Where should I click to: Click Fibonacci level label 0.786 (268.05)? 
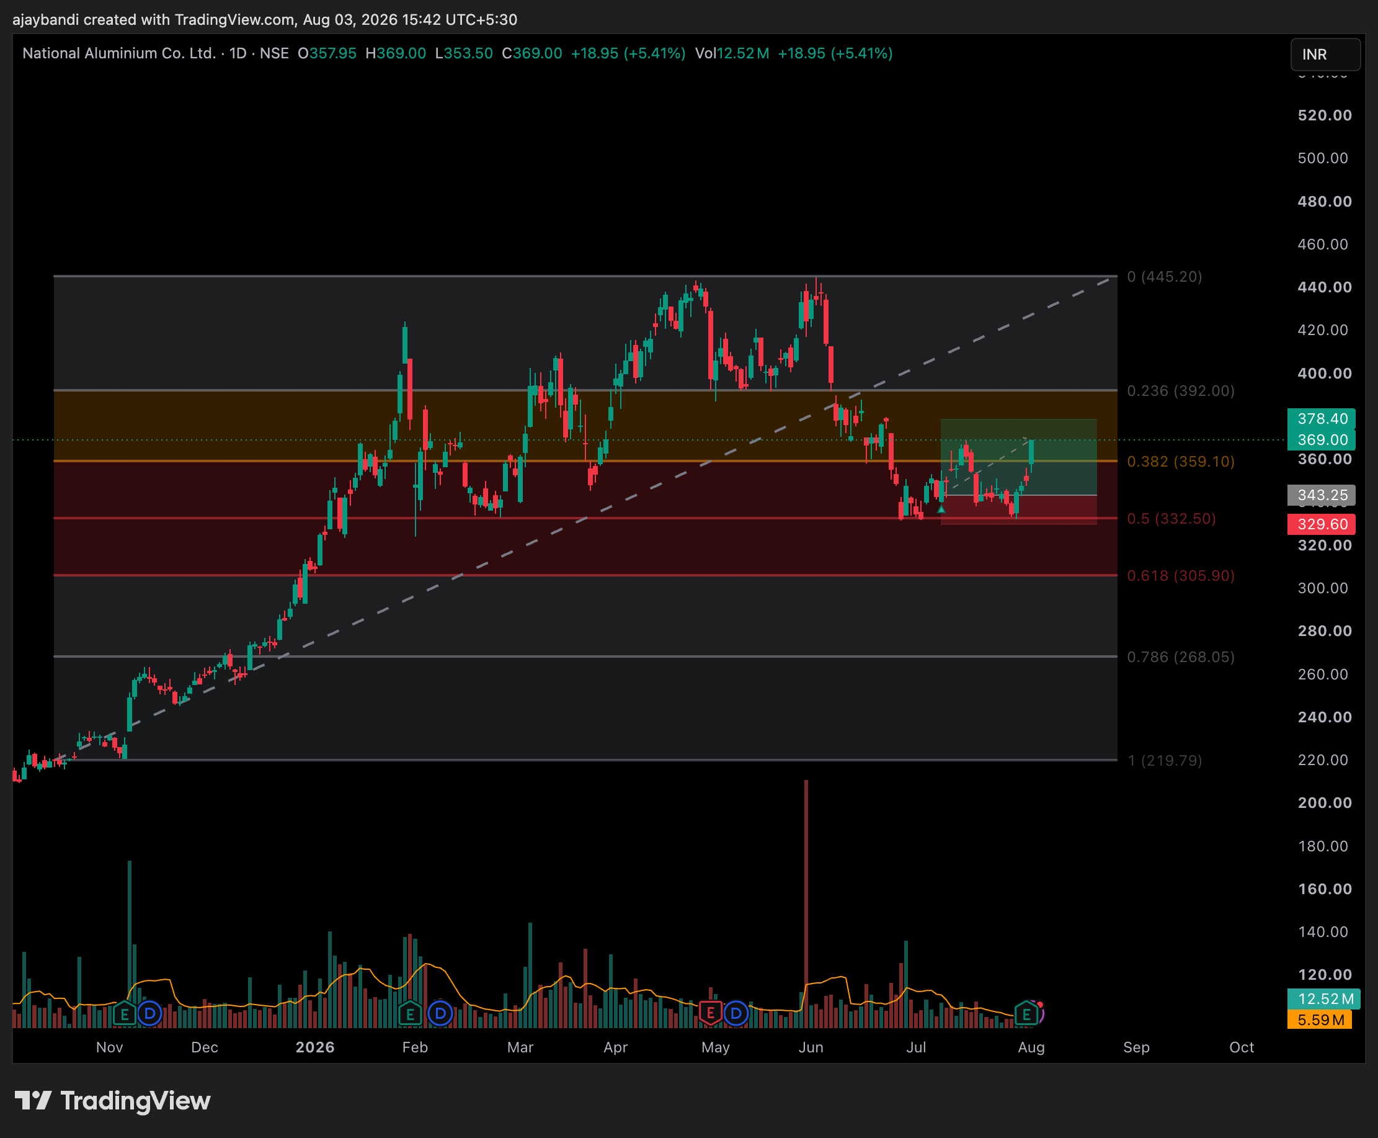tap(1181, 657)
